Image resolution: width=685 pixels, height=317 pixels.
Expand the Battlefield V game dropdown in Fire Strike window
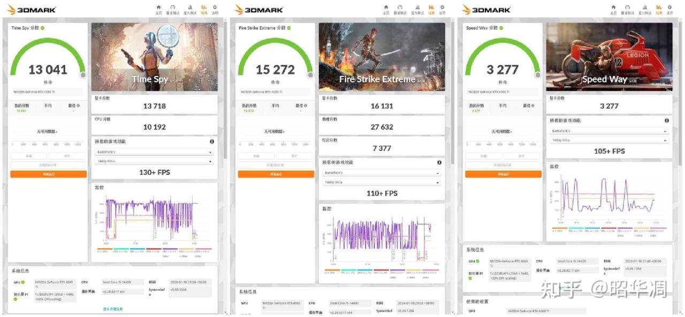point(382,173)
